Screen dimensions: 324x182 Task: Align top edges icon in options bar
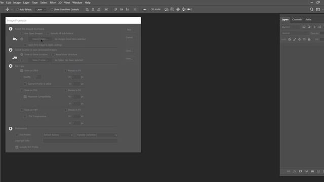pyautogui.click(x=116, y=9)
